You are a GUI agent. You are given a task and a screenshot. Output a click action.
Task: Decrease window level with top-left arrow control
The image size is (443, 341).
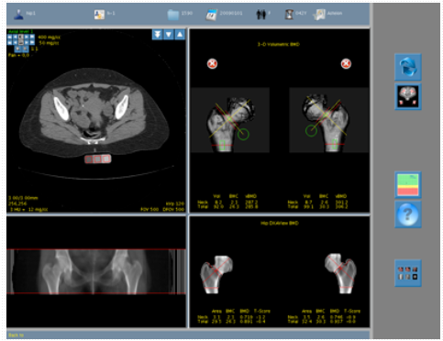click(10, 37)
